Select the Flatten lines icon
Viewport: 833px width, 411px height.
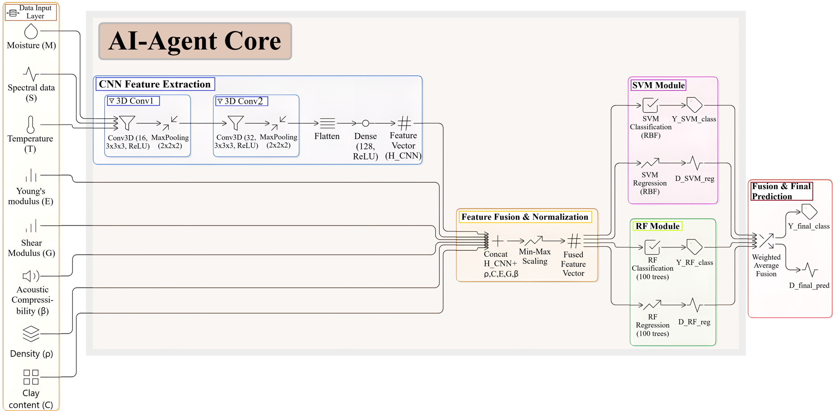(327, 123)
